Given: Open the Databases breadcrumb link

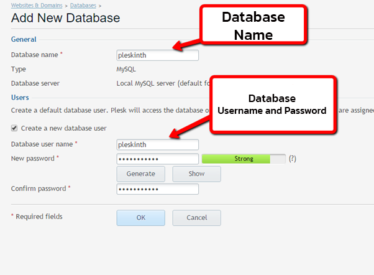Looking at the screenshot, I should pos(82,5).
